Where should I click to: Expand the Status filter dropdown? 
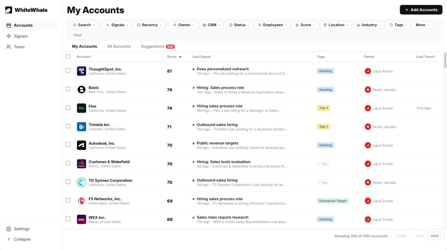pos(239,25)
